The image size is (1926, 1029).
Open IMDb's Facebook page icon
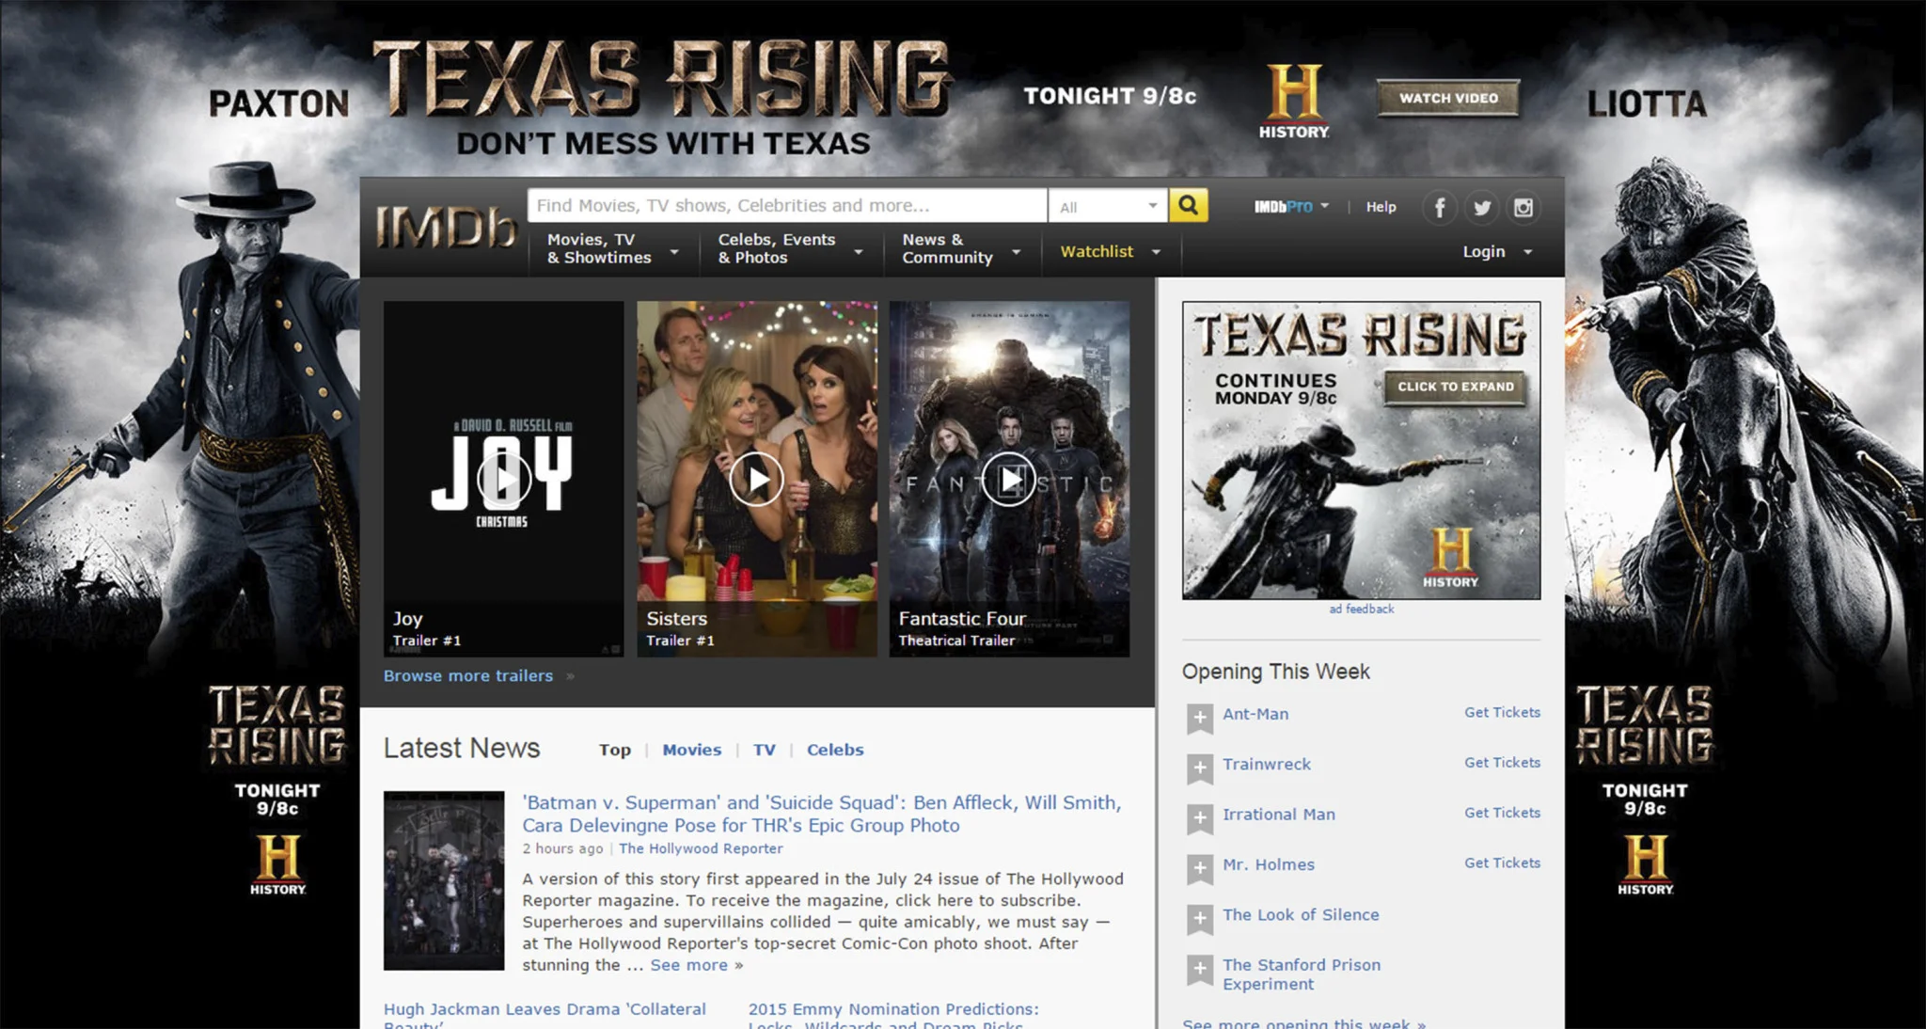[1439, 207]
